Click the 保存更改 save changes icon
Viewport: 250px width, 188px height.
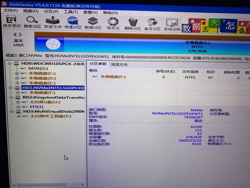[x=11, y=22]
